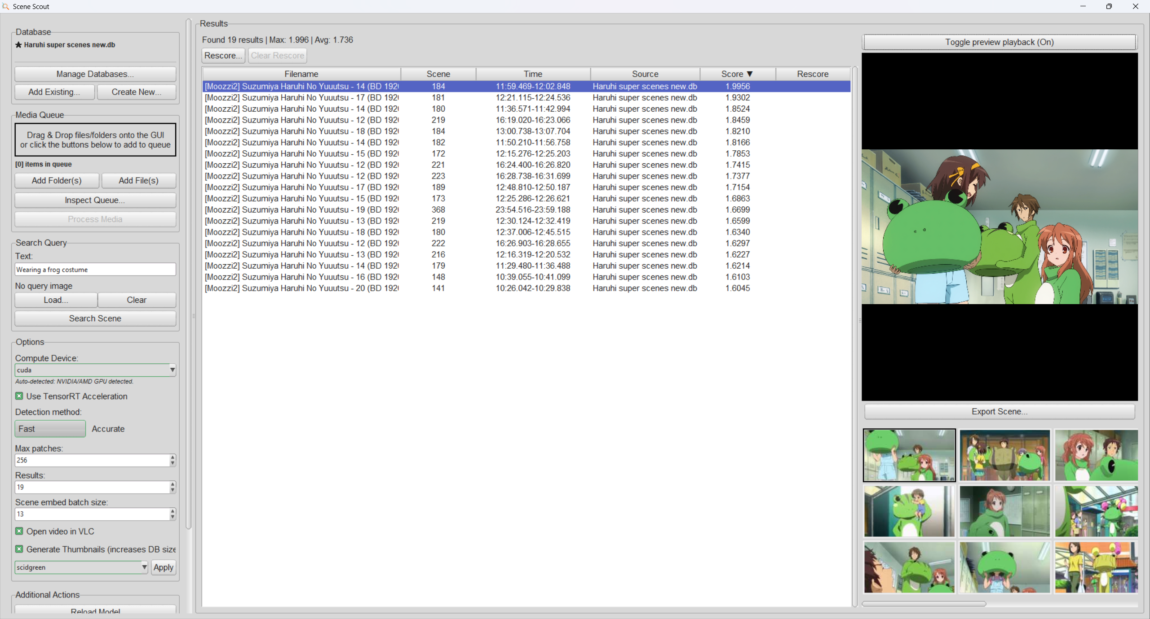Screen dimensions: 1150x619
Task: Sort results by Rescore column
Action: click(813, 74)
